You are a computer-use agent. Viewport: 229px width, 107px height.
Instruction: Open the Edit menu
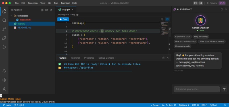[23, 3]
